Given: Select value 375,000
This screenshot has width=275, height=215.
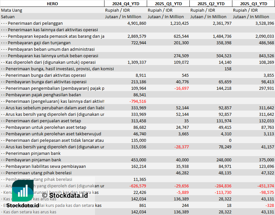Looking at the screenshot, I should pyautogui.click(x=267, y=160).
